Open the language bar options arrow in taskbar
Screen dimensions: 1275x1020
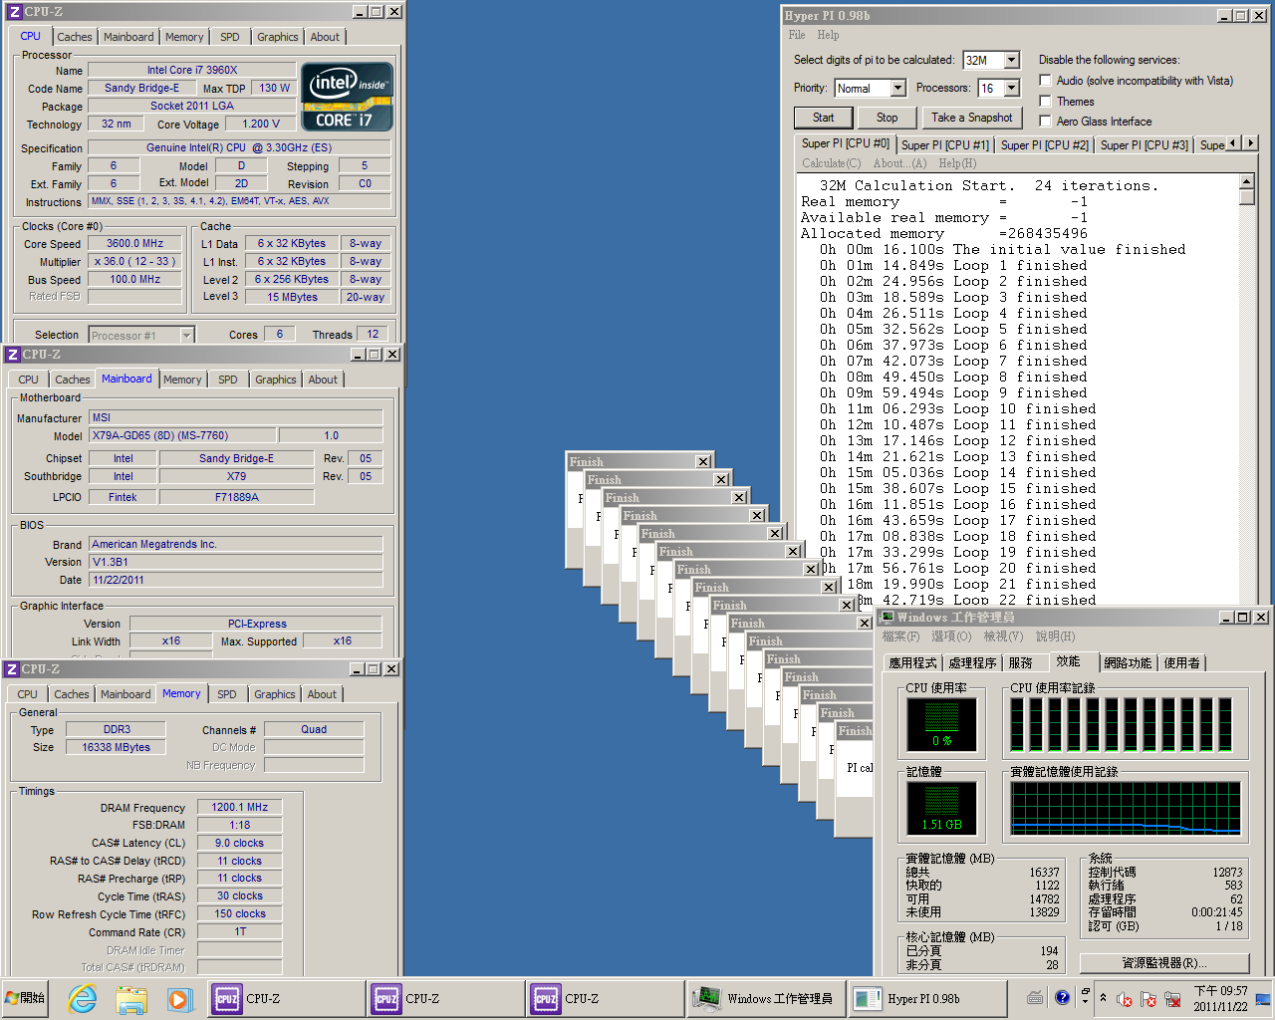click(1085, 1002)
